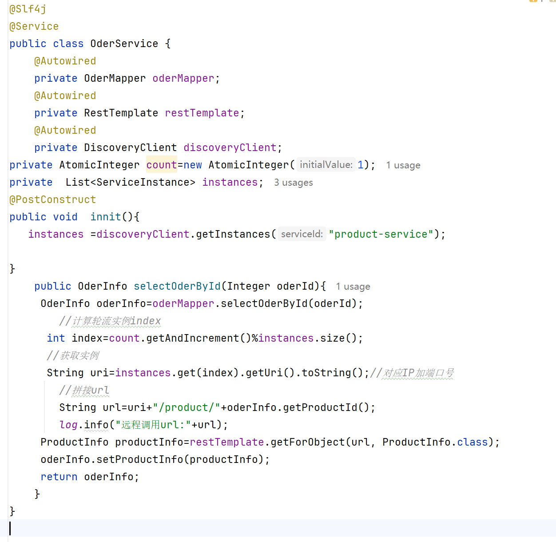Click the "远程调用url:" string literal

tap(153, 425)
